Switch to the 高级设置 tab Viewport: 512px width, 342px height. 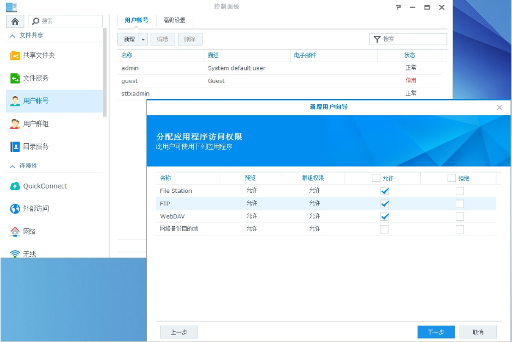pos(174,20)
